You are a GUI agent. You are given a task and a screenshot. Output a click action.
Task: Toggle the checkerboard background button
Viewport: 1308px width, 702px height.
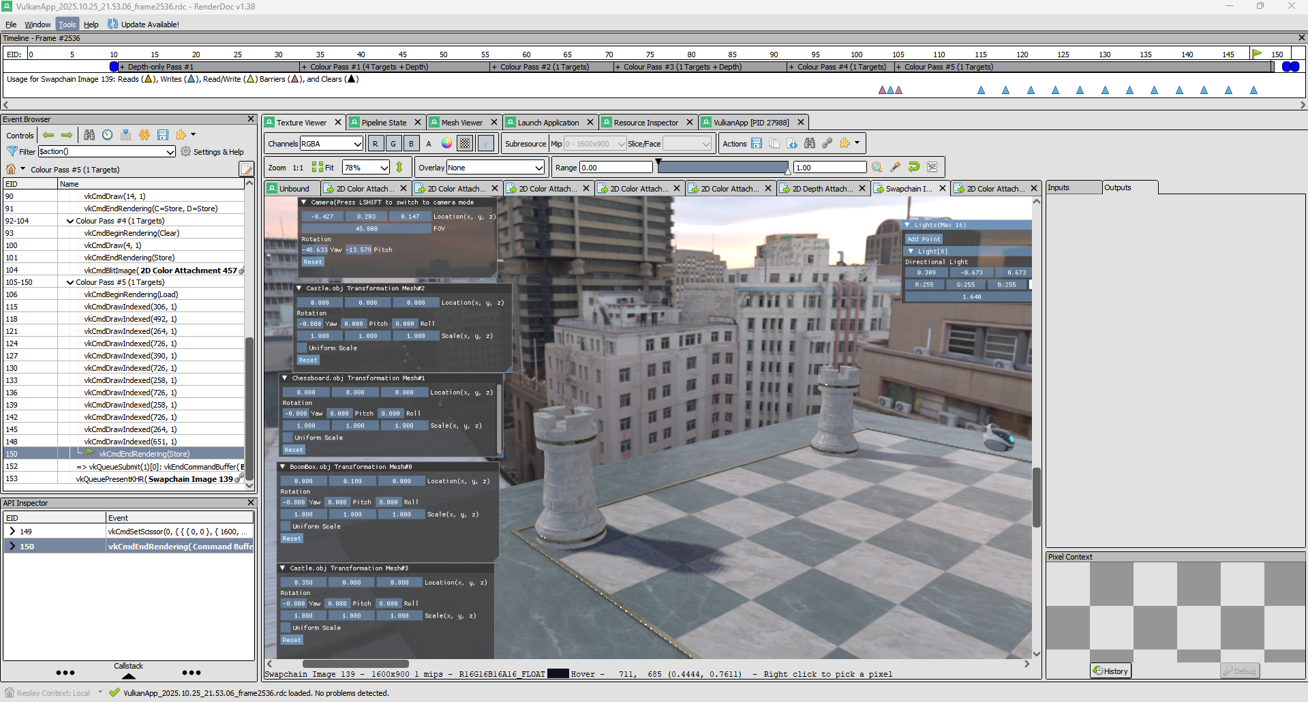(465, 143)
